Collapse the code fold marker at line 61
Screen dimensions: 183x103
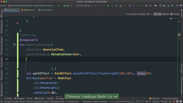[18, 78]
